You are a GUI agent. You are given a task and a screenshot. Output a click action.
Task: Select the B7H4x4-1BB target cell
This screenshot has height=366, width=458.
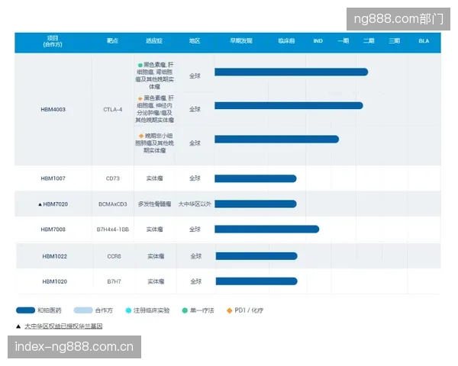point(113,230)
